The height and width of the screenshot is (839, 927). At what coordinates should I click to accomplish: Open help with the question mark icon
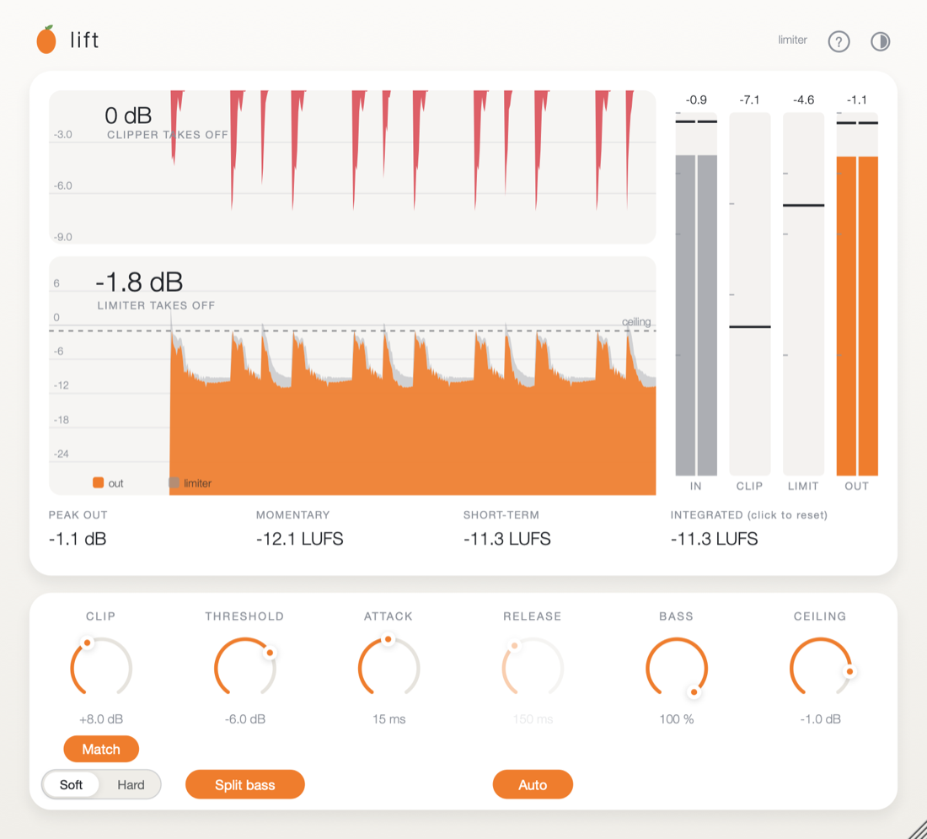(839, 41)
